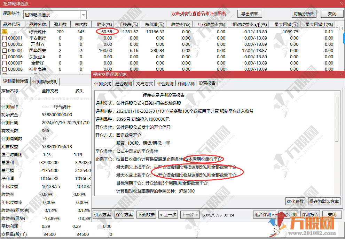Viewport: 345px width, 239px height.
Task: Click the 目标周期平仓 line in the report
Action: (x=162, y=183)
